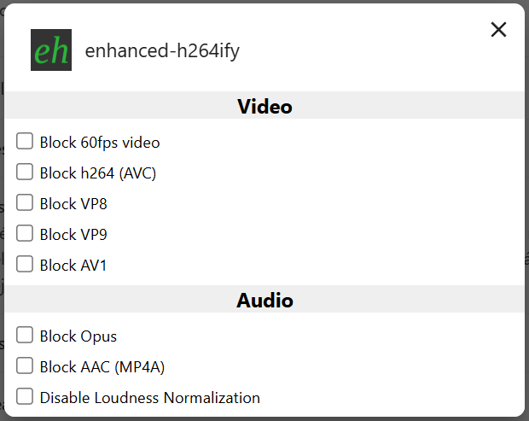Click the enhanced-h264ify logo icon
Image resolution: width=529 pixels, height=421 pixels.
point(51,50)
